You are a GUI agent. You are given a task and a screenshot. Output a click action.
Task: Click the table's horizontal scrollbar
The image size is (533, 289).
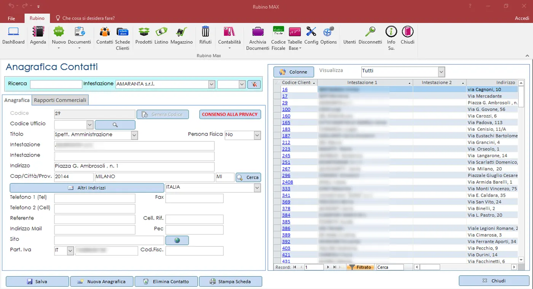coord(465,267)
